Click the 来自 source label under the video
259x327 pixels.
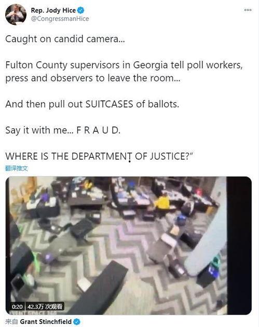11,322
